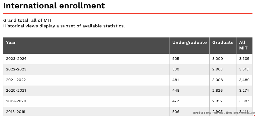
Task: Click the International enrollment heading
Action: point(54,6)
